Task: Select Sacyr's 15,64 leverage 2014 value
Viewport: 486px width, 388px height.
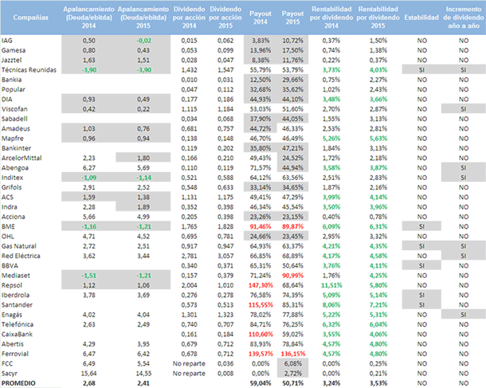Action: tap(88, 374)
